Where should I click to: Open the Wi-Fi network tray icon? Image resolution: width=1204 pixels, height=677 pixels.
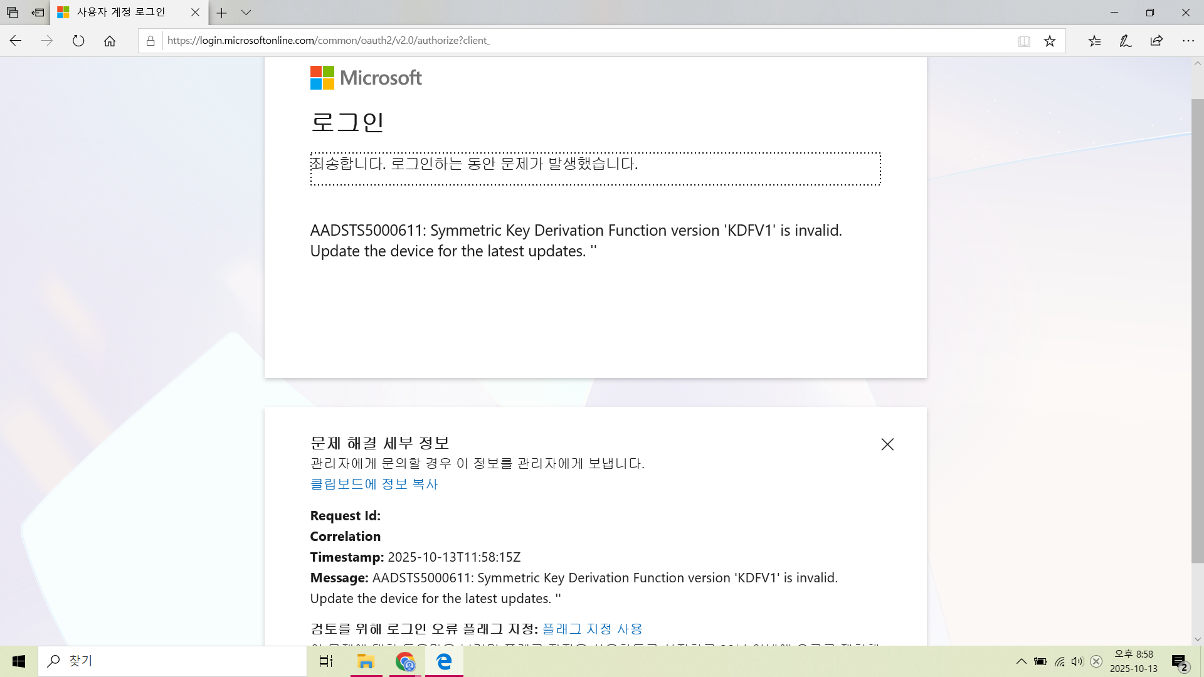(x=1059, y=661)
